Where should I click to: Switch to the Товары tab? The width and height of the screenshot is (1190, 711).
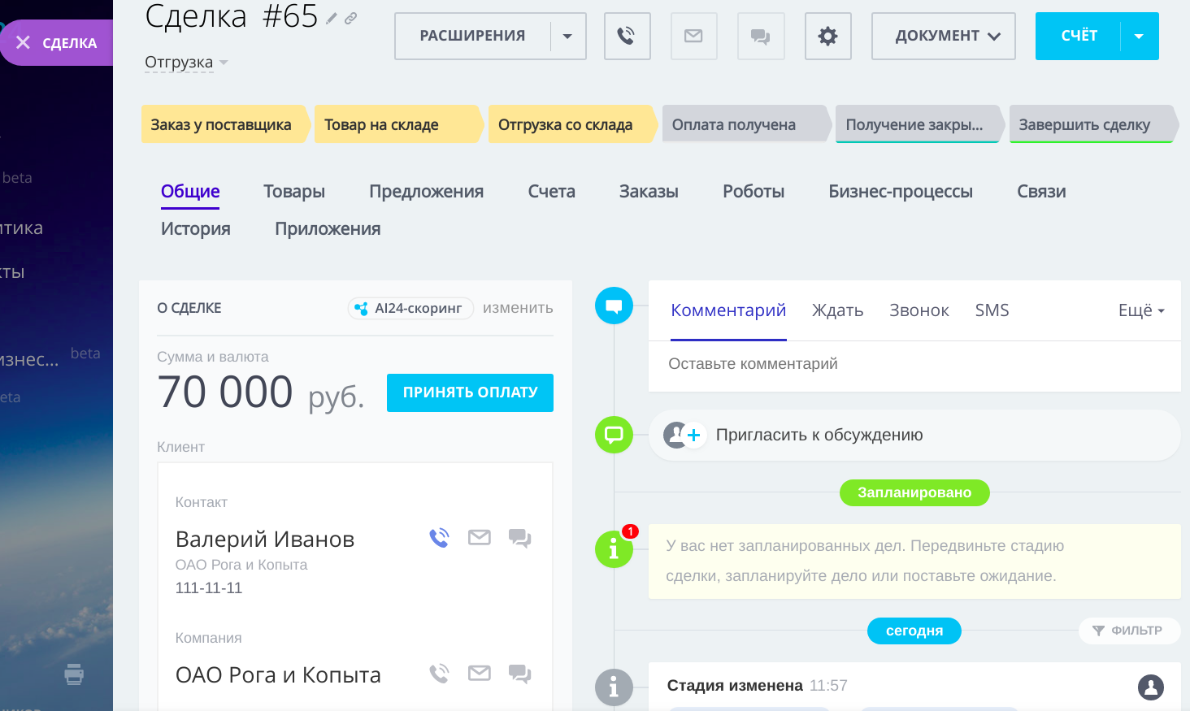(x=294, y=192)
